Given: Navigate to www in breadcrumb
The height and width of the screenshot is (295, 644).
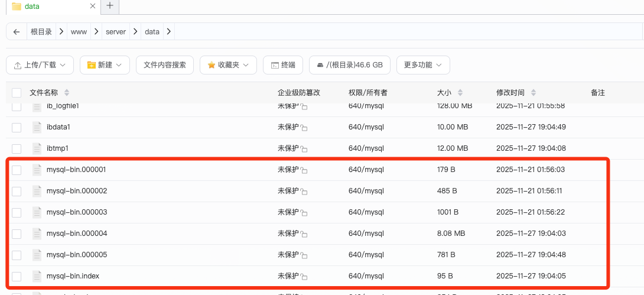Looking at the screenshot, I should [x=79, y=32].
